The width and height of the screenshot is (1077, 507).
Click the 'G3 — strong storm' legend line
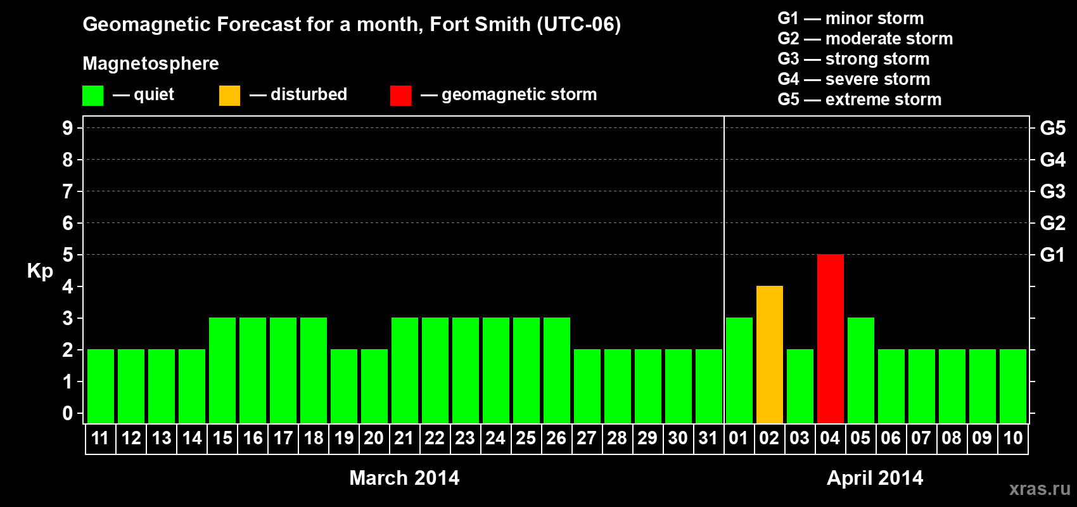[x=853, y=59]
